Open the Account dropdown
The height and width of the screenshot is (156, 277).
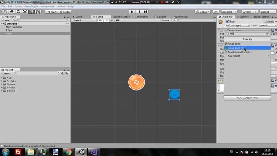[x=229, y=12]
